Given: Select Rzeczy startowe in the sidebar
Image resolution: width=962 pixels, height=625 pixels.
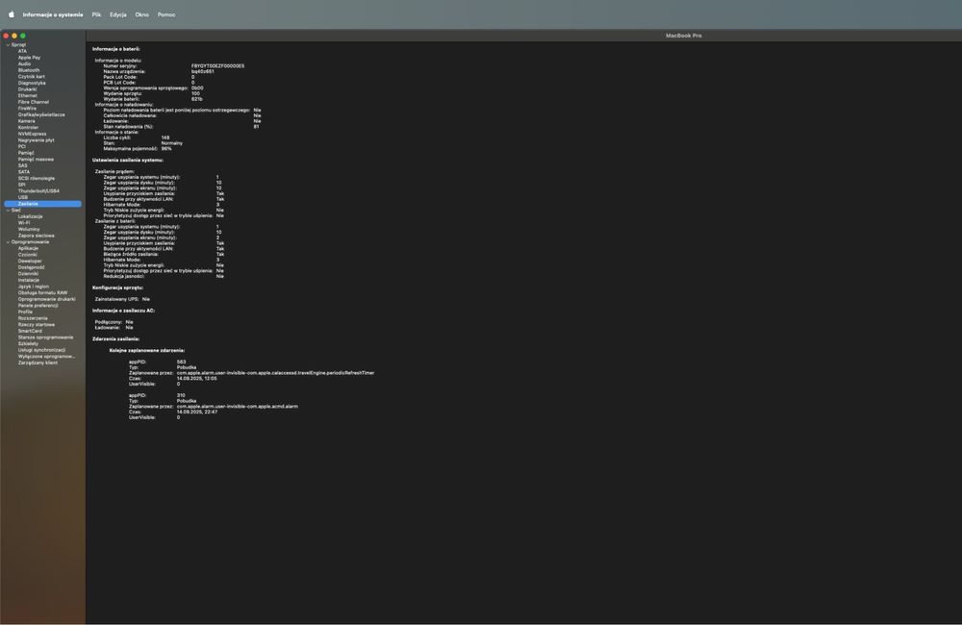Looking at the screenshot, I should pyautogui.click(x=37, y=325).
